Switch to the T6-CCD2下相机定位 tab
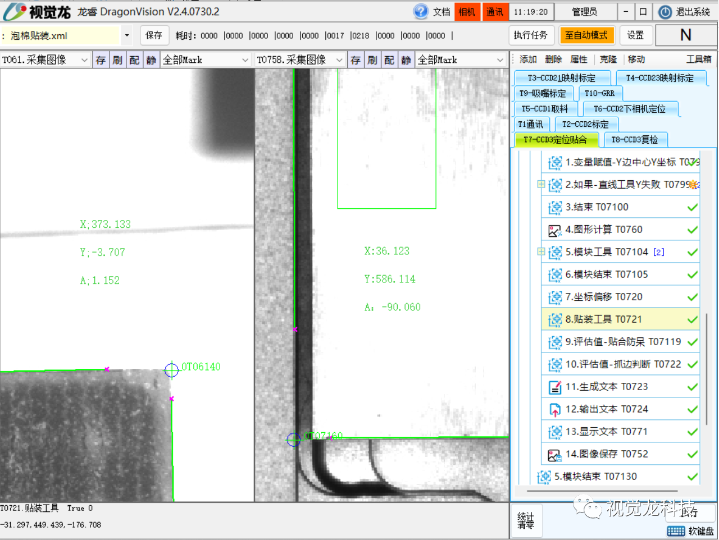 (x=629, y=109)
